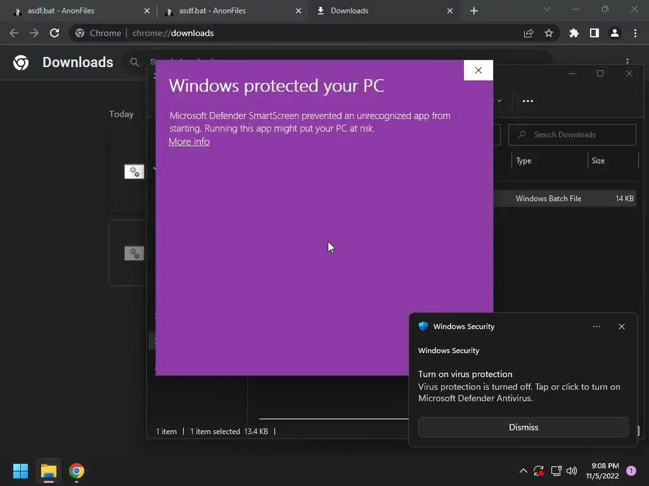
Task: Click 1 item selected status text
Action: pyautogui.click(x=215, y=432)
